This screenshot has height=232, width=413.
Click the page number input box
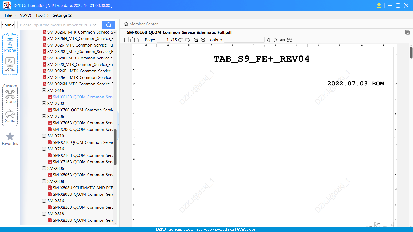[x=164, y=40]
